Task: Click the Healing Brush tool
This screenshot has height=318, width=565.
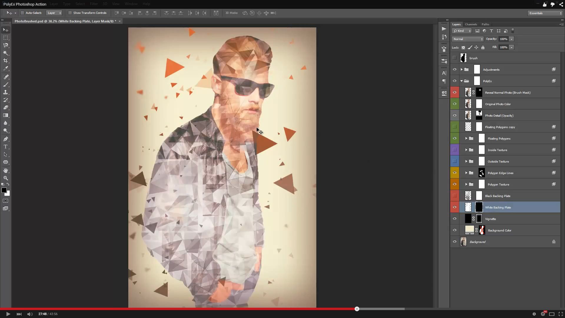Action: coord(5,77)
